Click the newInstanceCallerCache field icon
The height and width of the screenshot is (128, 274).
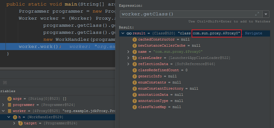pyautogui.click(x=135, y=46)
